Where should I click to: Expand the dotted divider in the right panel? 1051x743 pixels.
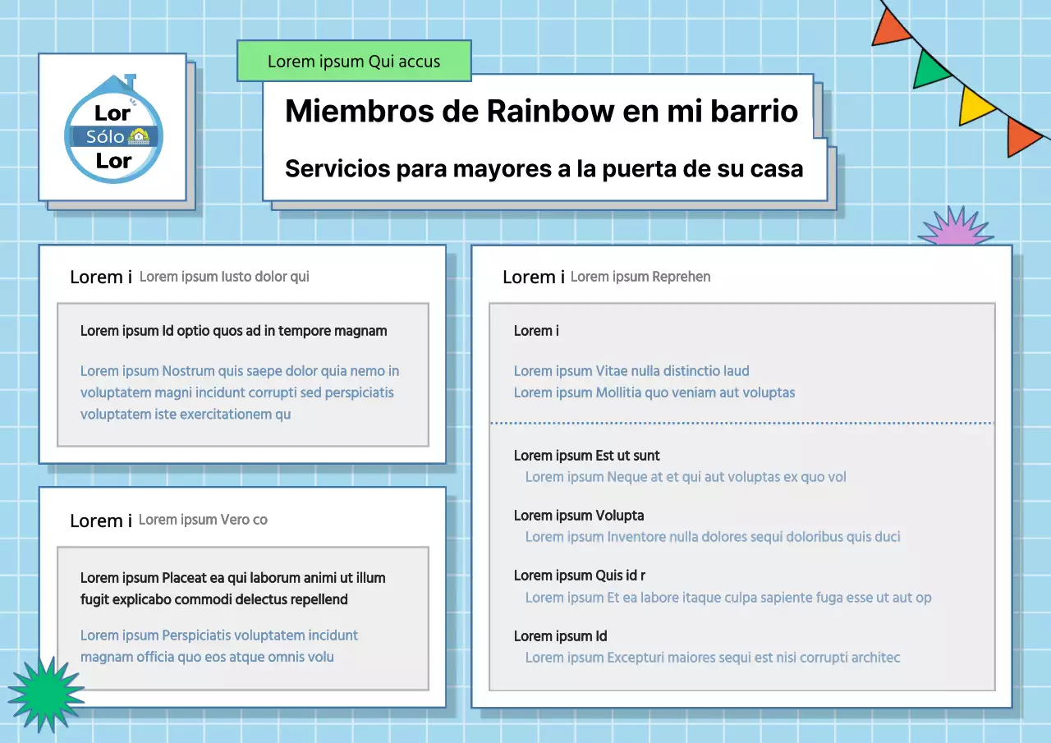click(742, 424)
